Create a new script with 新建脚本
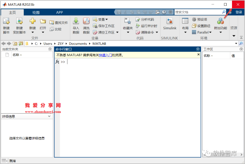 click(6, 26)
